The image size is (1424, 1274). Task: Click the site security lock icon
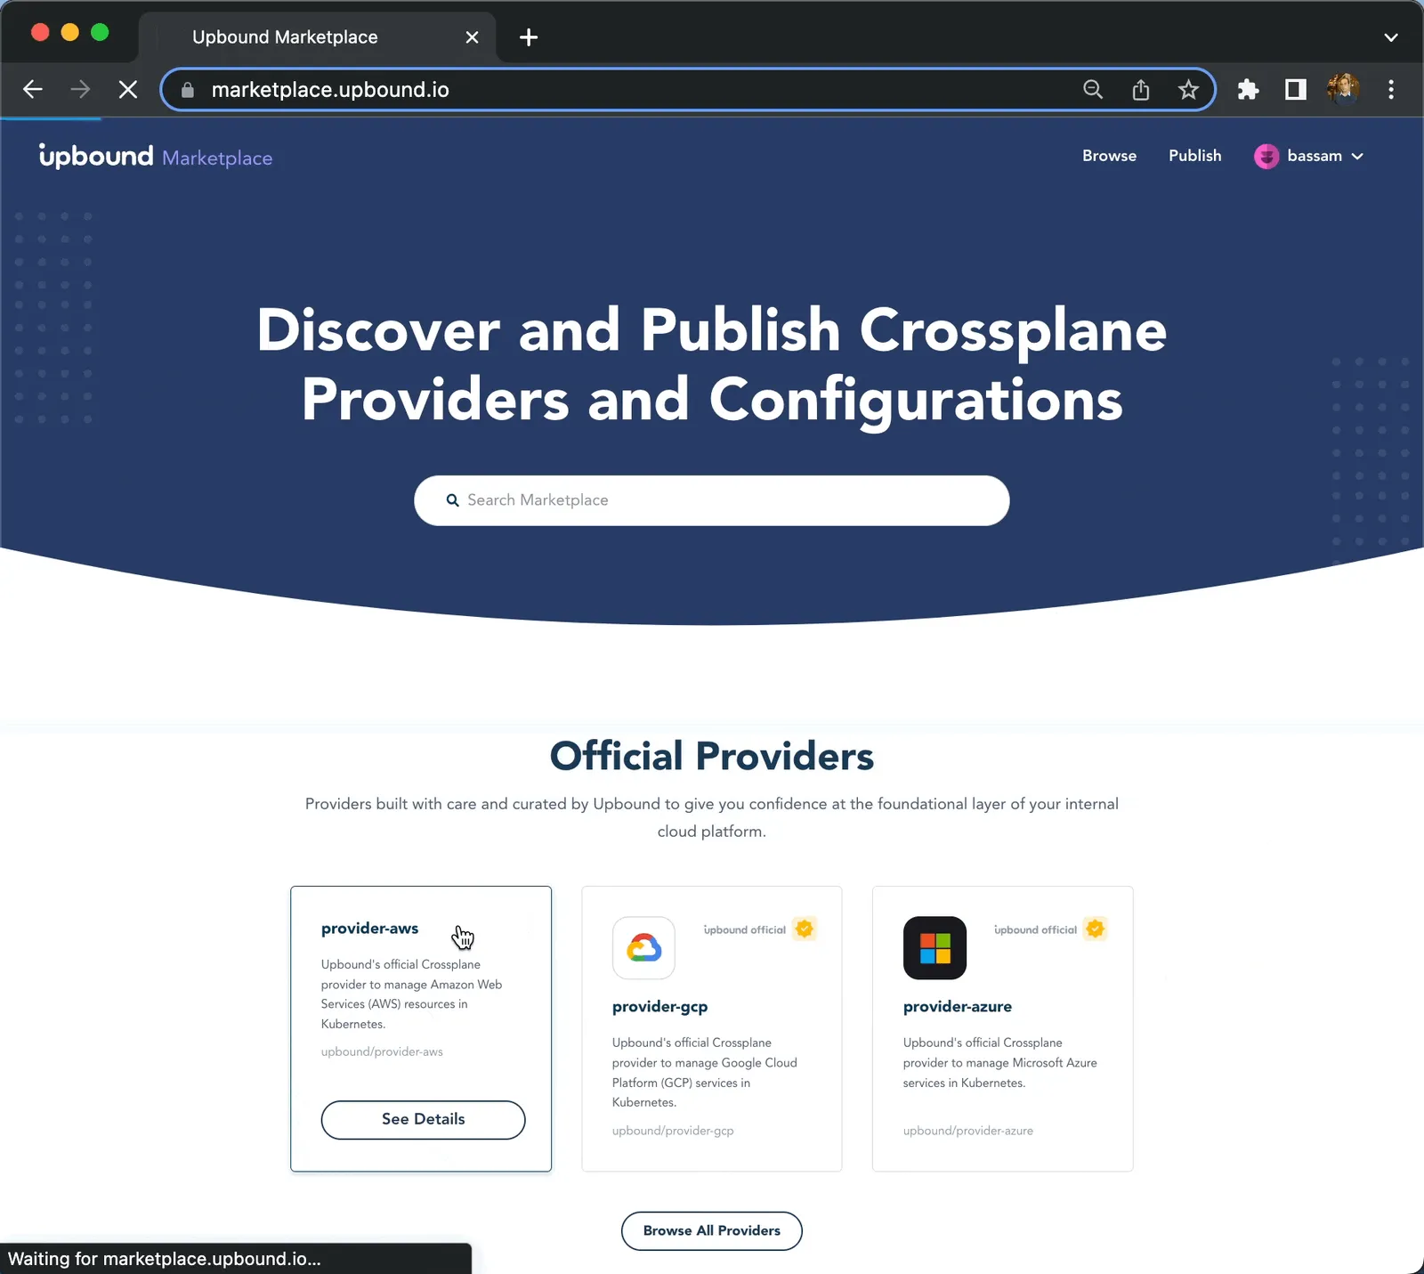188,89
